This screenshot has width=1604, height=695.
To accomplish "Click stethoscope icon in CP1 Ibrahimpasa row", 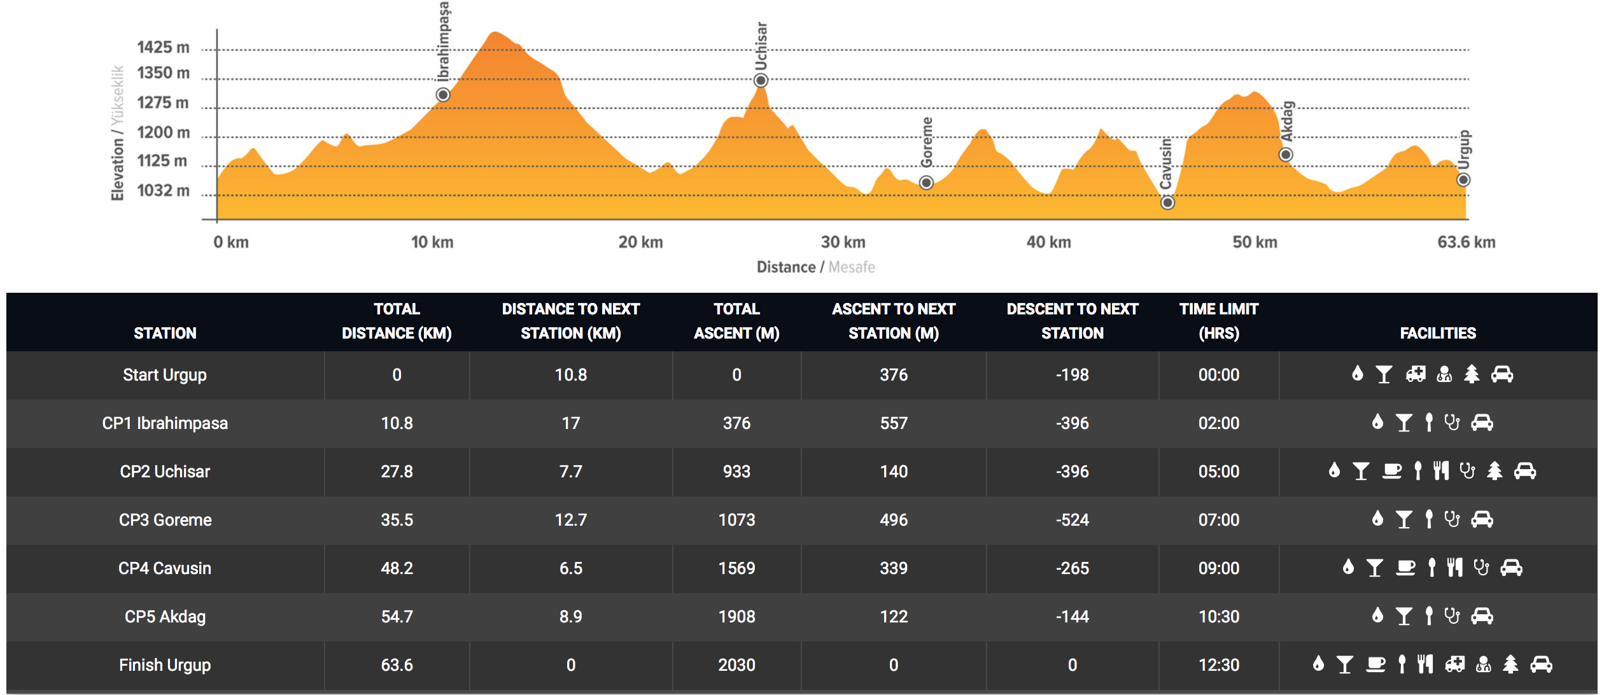I will pyautogui.click(x=1452, y=423).
